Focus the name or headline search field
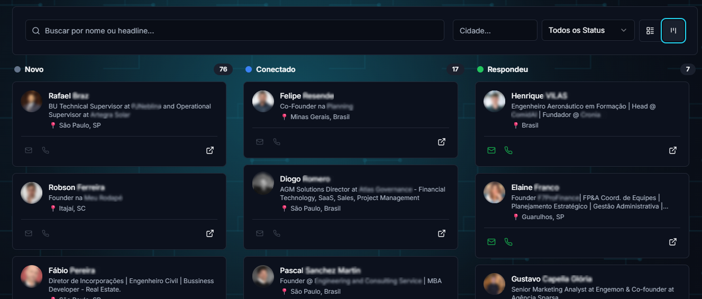This screenshot has width=702, height=299. click(x=235, y=30)
